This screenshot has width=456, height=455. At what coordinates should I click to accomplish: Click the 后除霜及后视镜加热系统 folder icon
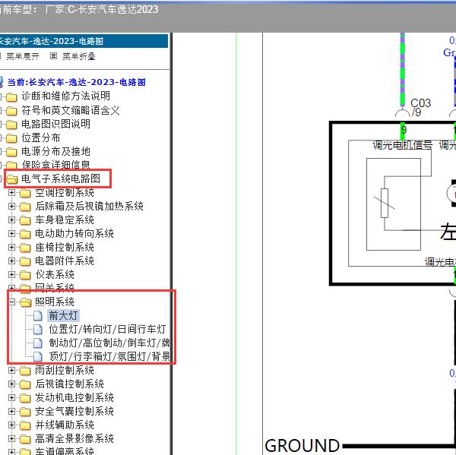pyautogui.click(x=25, y=207)
